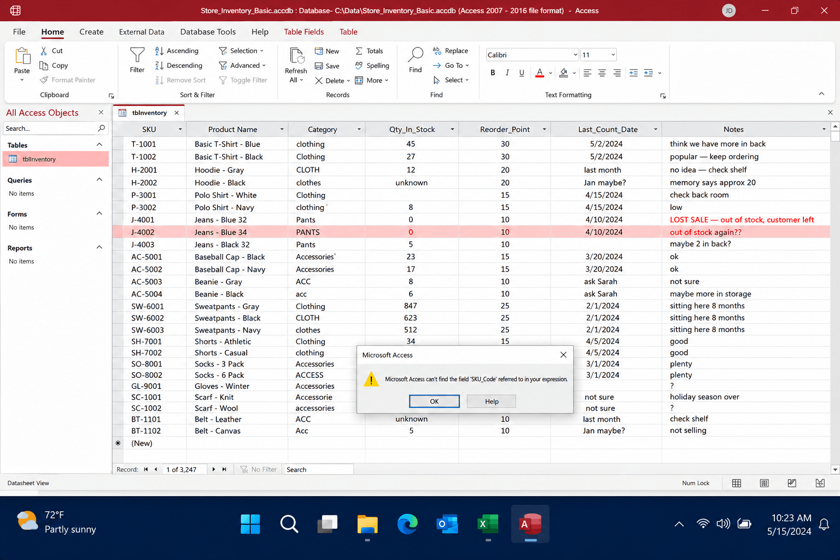The width and height of the screenshot is (840, 560).
Task: Go to the last record
Action: coord(224,469)
